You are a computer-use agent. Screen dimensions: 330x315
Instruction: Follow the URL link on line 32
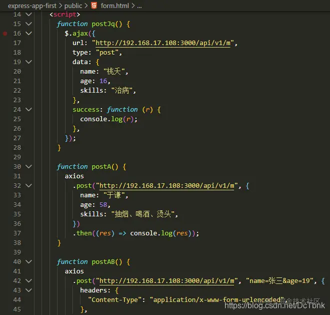166,186
